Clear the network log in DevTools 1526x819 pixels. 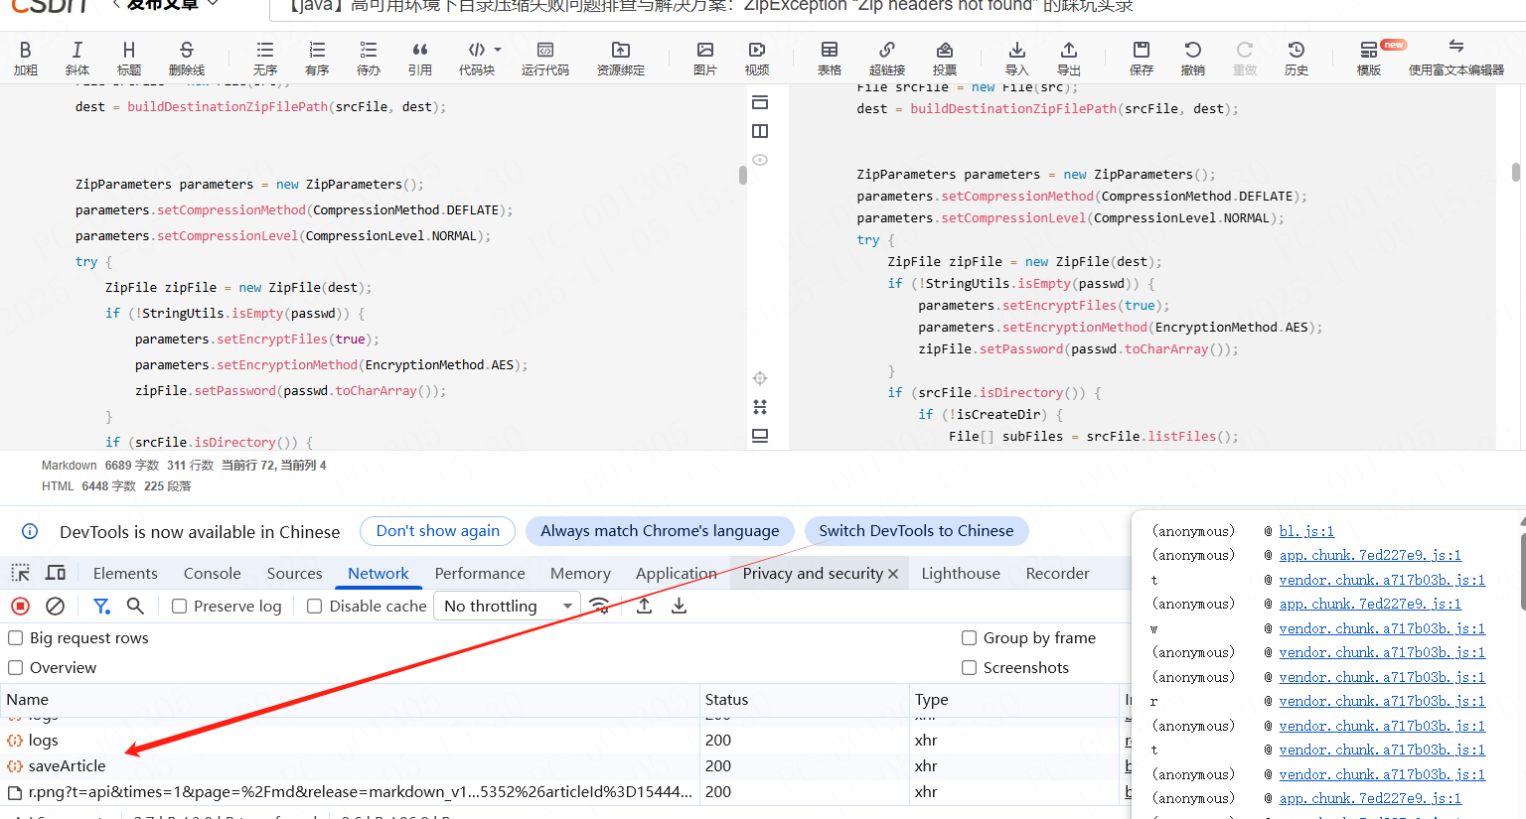[56, 606]
